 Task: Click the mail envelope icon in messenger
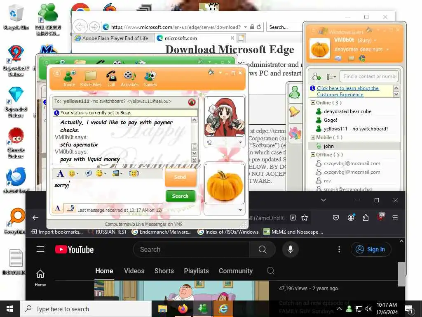pos(338,58)
